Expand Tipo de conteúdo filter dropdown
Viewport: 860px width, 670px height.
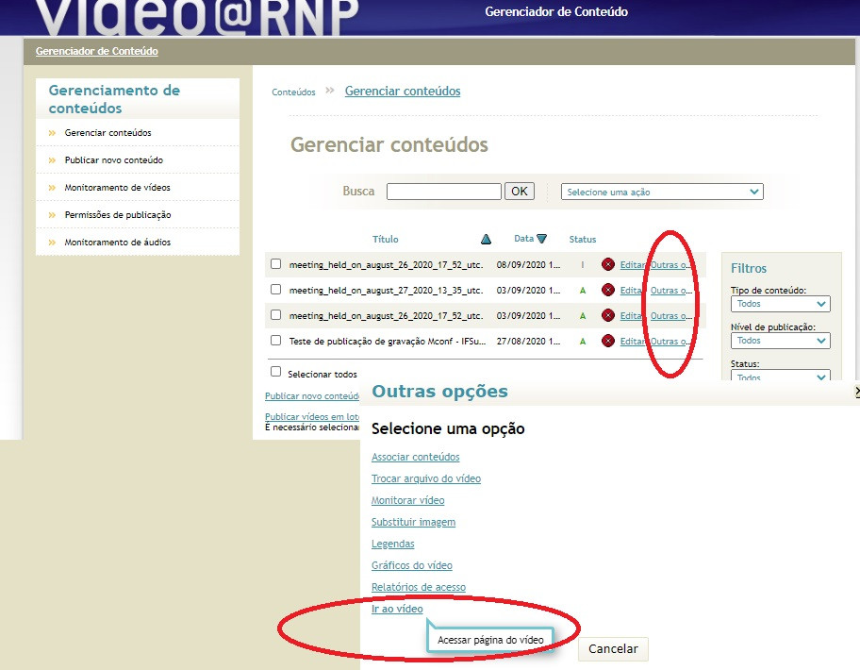tap(781, 305)
